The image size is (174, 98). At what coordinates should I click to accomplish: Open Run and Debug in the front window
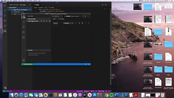[x=24, y=32]
